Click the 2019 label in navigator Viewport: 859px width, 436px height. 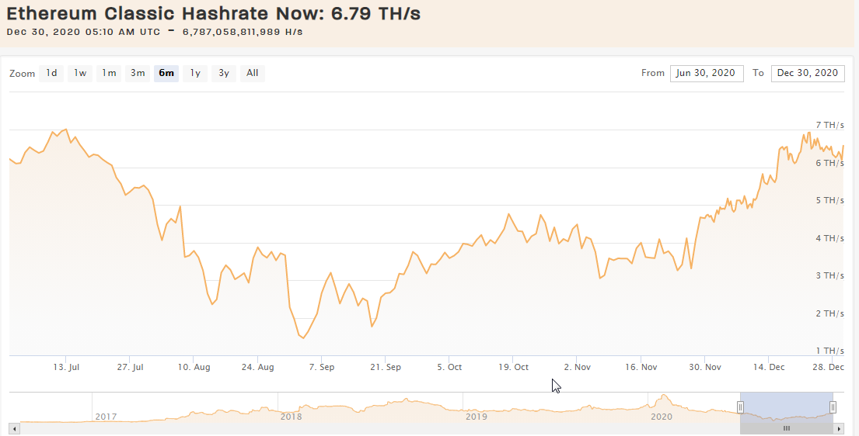476,417
